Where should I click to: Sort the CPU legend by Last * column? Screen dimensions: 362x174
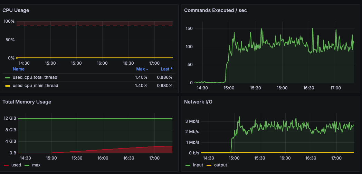point(166,69)
